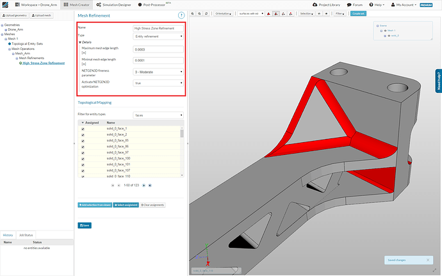Click the SimScale logo icon

click(x=4, y=4)
